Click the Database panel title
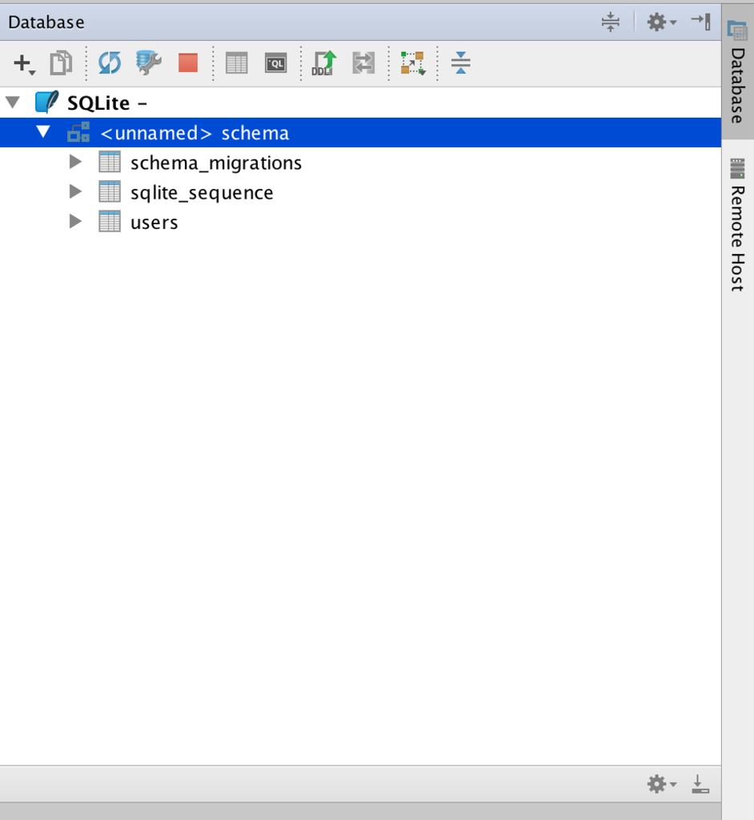 [x=46, y=22]
